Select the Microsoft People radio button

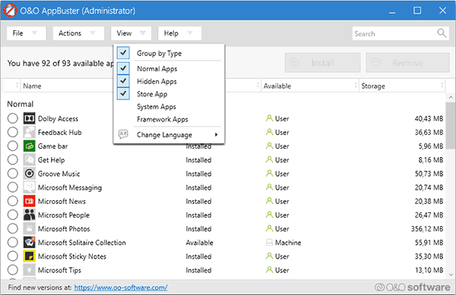12,215
